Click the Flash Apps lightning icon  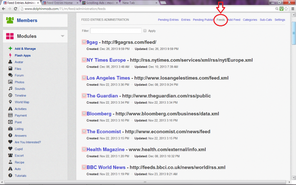[x=10, y=55]
